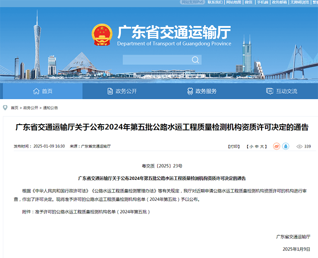Open the 政务服务 navigation tab

coord(202,91)
